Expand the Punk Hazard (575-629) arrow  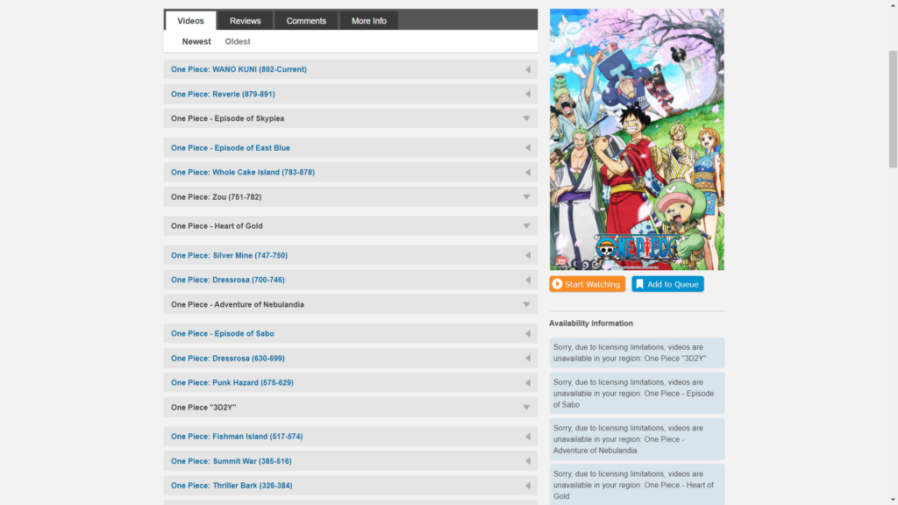coord(527,383)
